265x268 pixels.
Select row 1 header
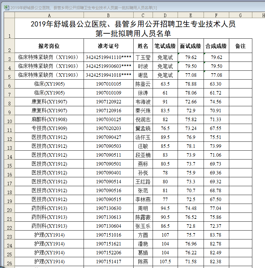tap(9, 28)
